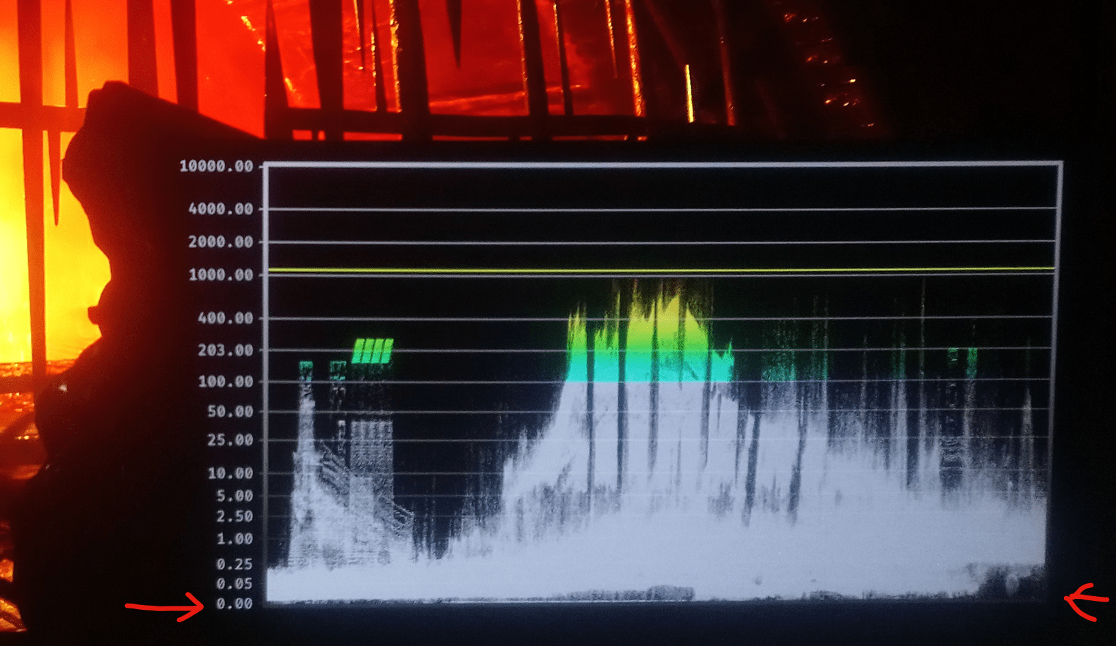The height and width of the screenshot is (646, 1116).
Task: Click the 5.00 axis label
Action: (x=235, y=496)
